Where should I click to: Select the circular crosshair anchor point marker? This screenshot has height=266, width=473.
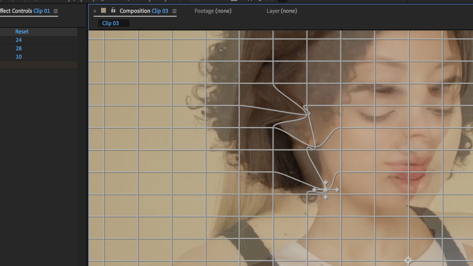click(408, 260)
